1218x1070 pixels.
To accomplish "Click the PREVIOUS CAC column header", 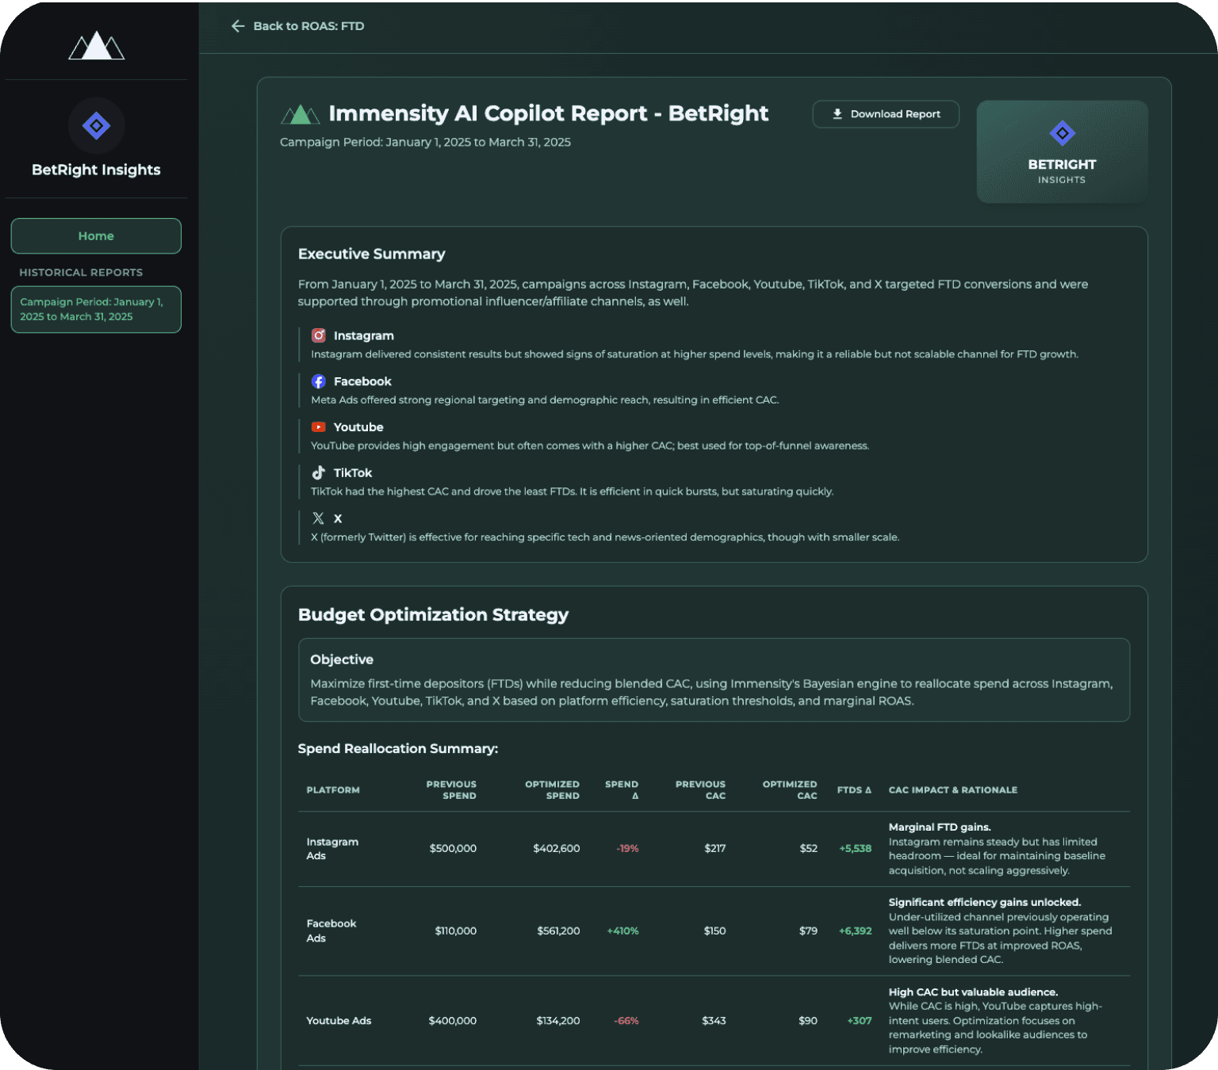I will 700,790.
